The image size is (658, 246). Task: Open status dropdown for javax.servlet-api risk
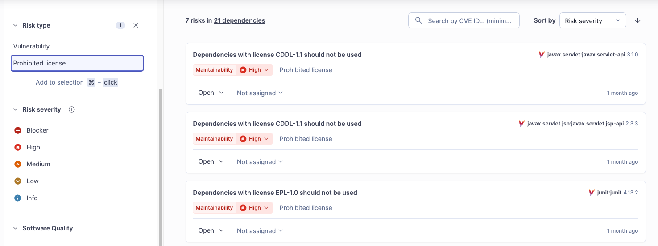[x=211, y=93]
